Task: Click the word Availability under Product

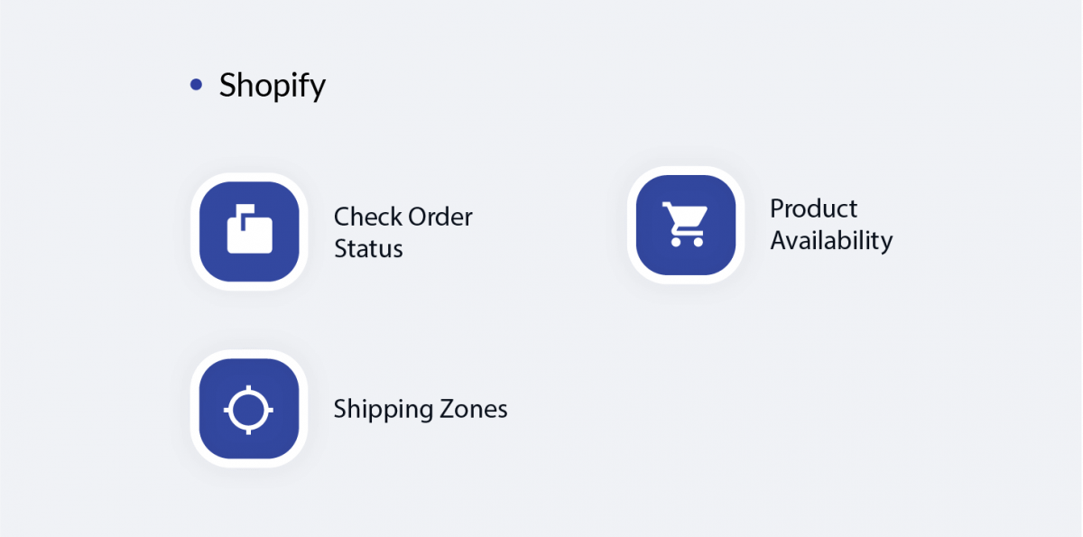Action: point(831,241)
